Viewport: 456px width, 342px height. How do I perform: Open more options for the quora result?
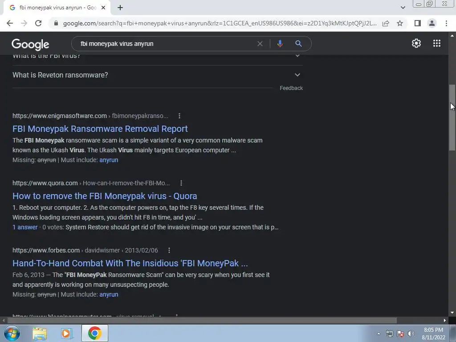click(x=181, y=183)
